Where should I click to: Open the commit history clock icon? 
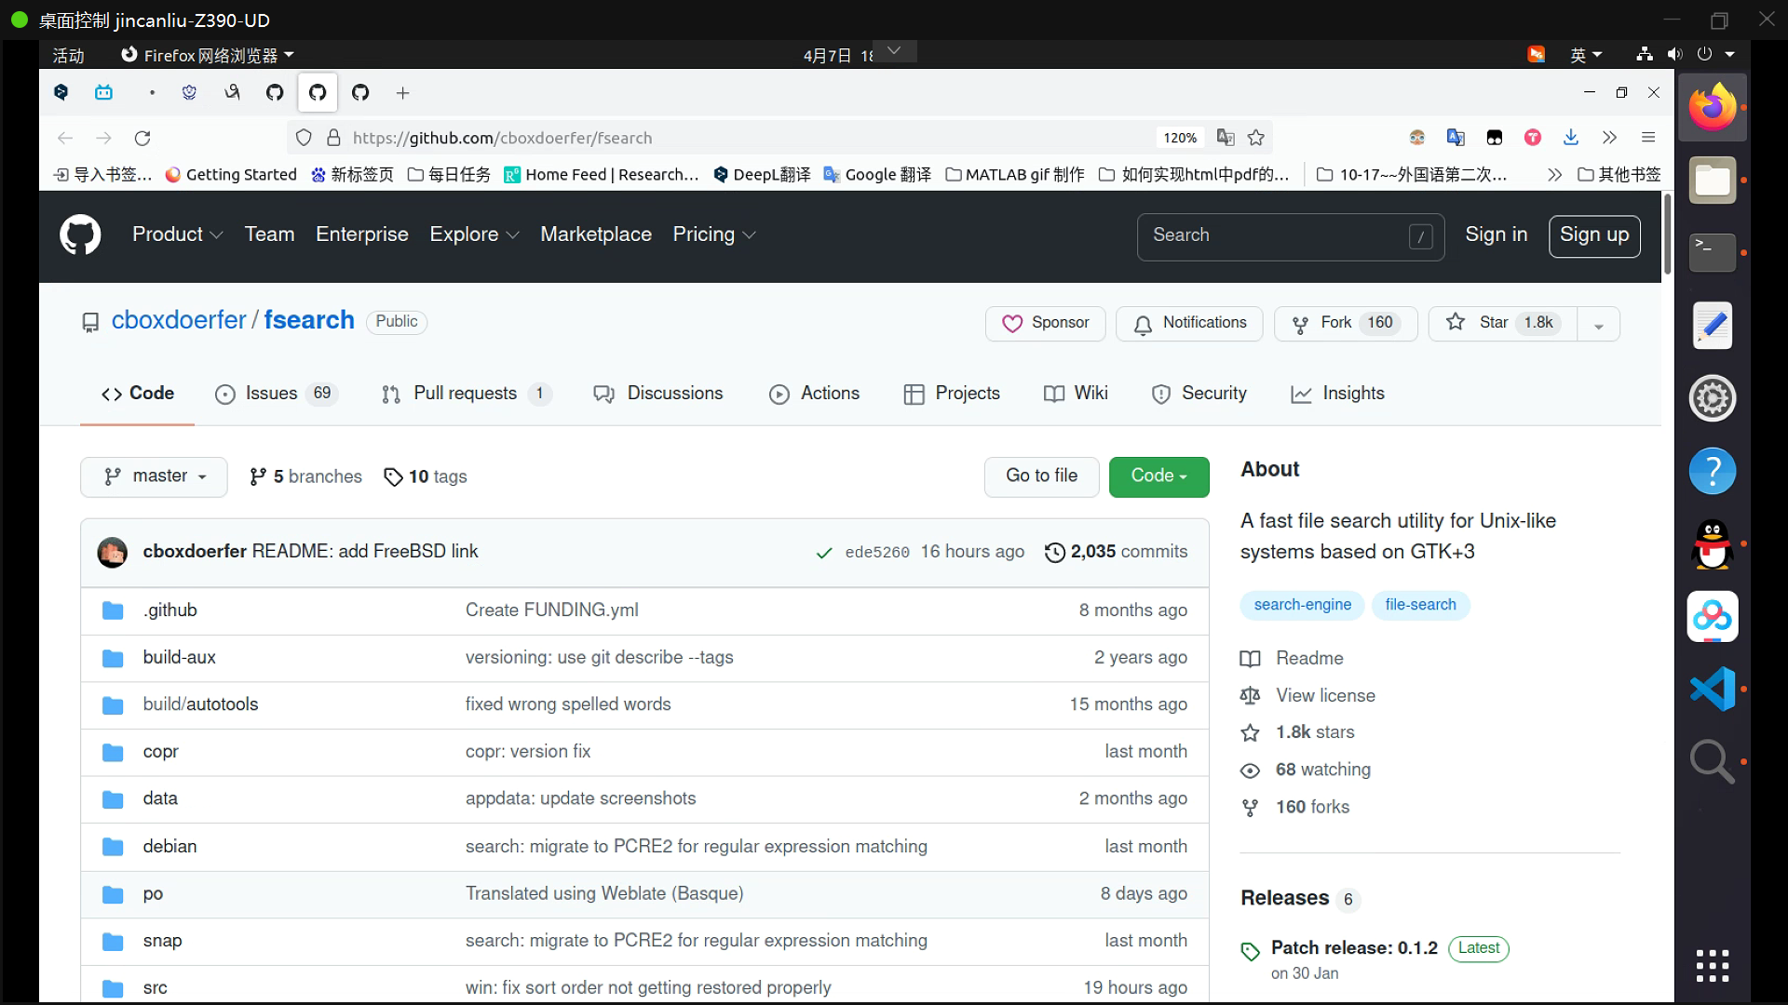click(1054, 553)
